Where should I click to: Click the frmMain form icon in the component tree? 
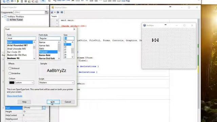click(x=5, y=17)
